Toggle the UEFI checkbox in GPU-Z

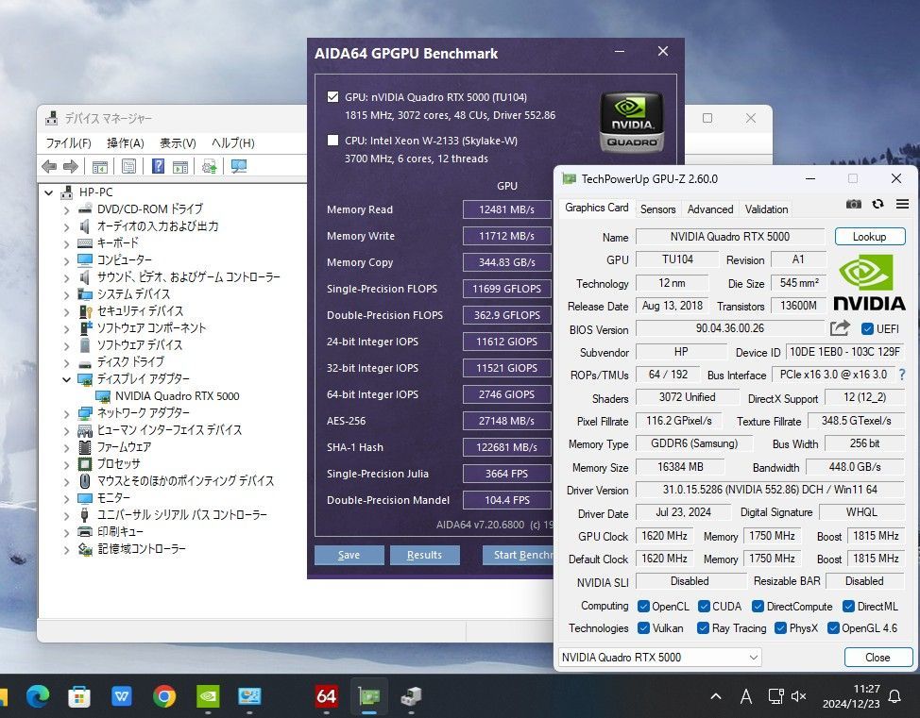coord(867,329)
